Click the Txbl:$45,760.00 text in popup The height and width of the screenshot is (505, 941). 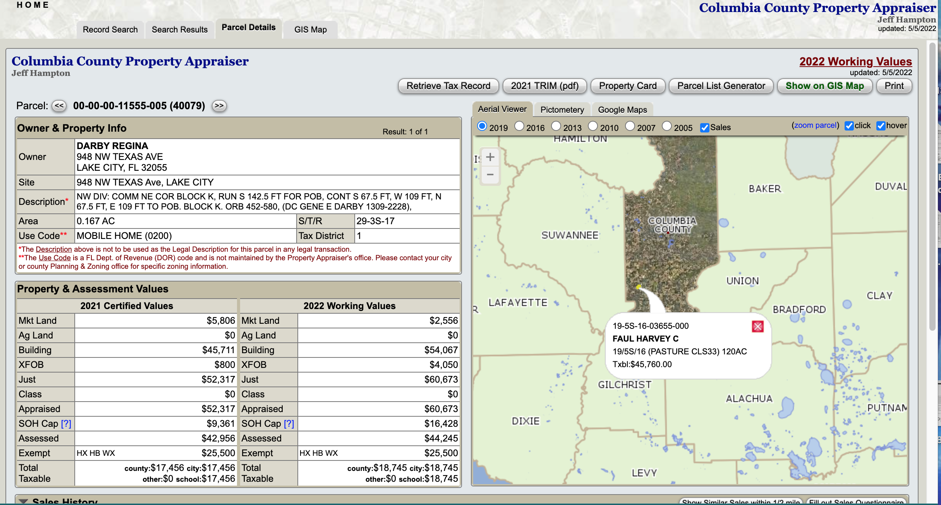(642, 364)
